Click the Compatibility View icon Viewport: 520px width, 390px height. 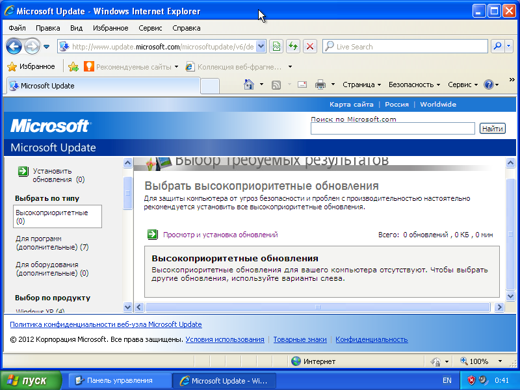276,46
